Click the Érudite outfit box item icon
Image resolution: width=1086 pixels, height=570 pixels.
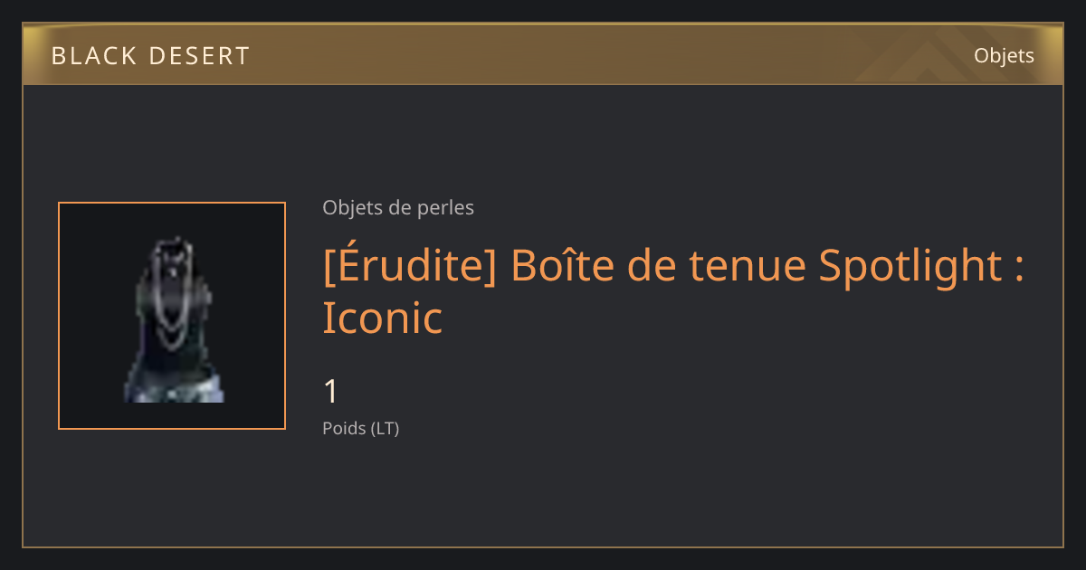172,316
